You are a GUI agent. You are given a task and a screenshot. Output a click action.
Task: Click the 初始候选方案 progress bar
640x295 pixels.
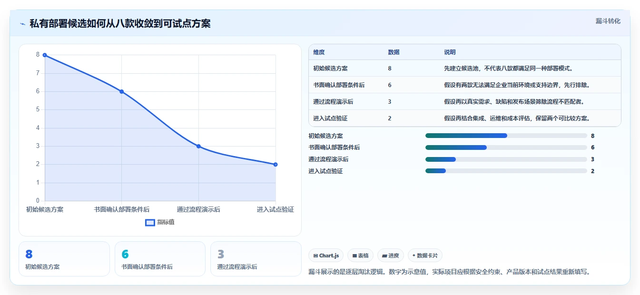(506, 136)
